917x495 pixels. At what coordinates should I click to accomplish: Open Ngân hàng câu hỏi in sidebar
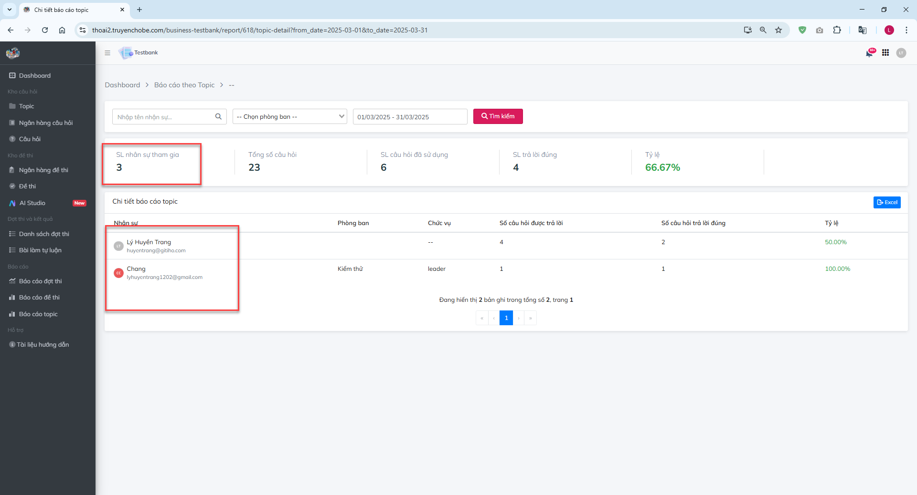(x=45, y=123)
